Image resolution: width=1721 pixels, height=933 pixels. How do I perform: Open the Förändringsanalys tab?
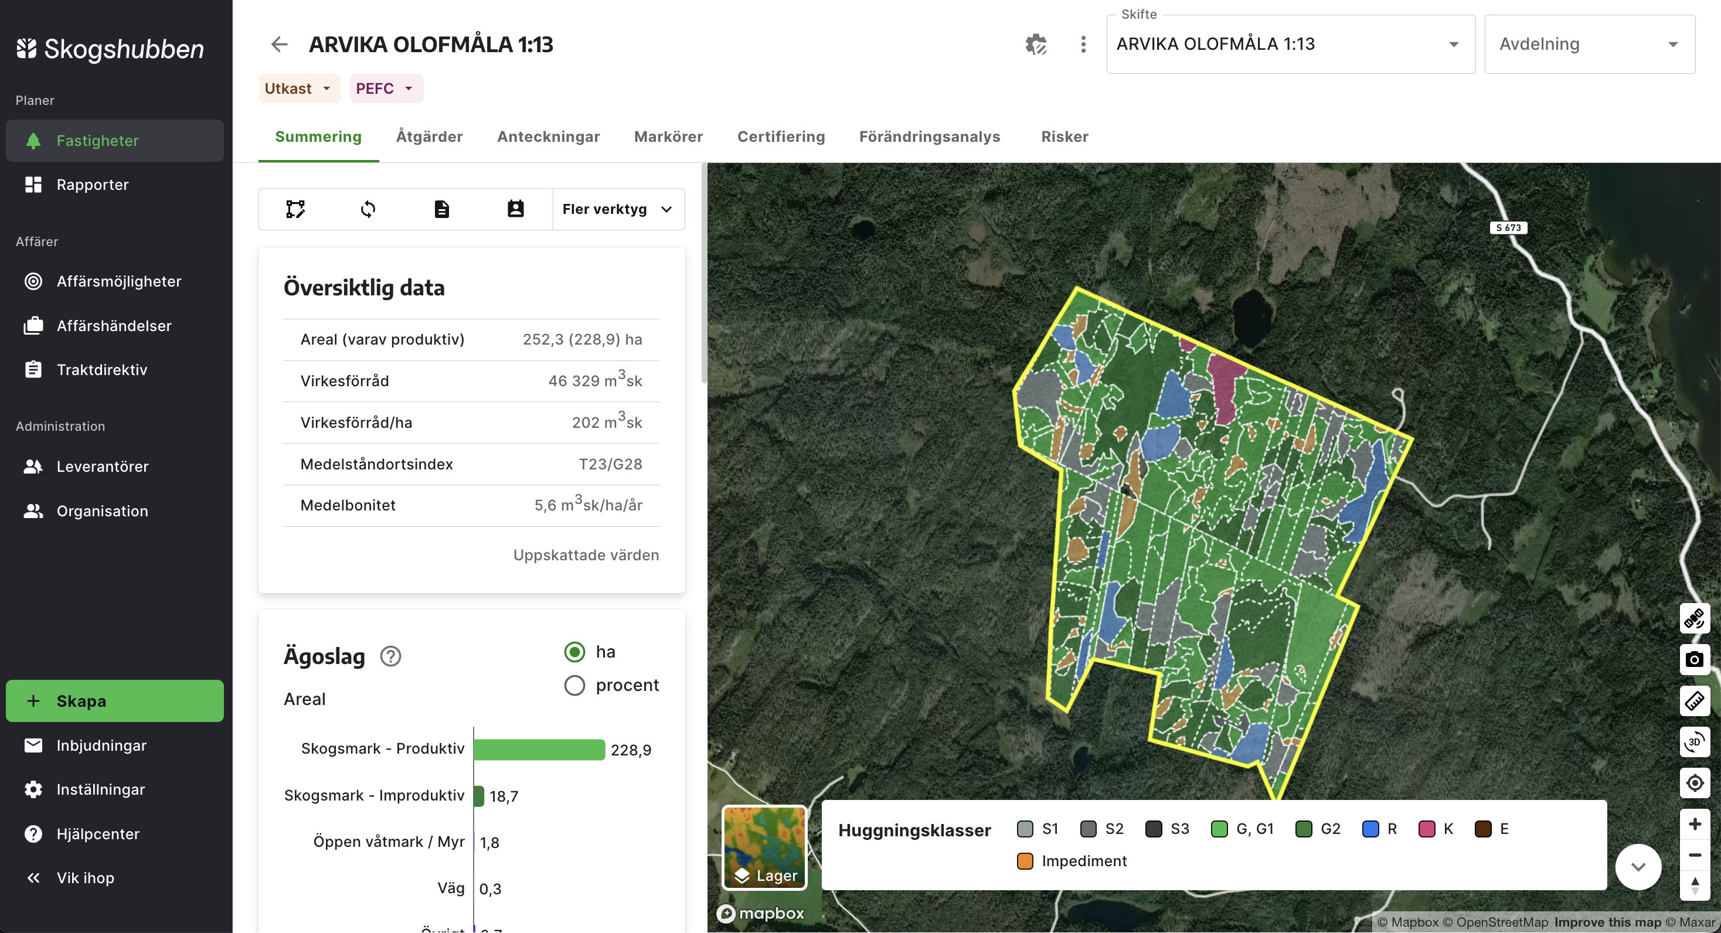928,137
